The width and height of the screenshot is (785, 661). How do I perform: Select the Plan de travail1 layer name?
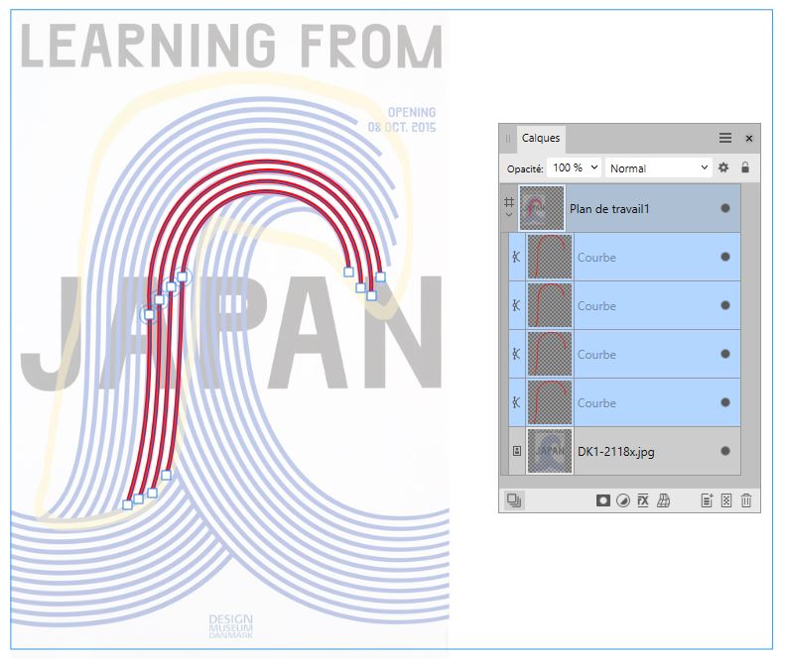click(609, 209)
